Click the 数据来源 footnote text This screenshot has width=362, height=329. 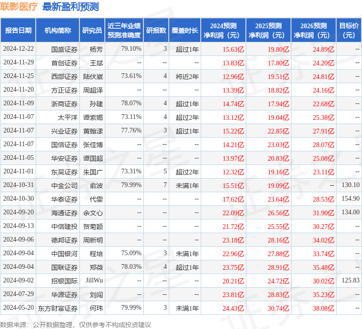[76, 325]
